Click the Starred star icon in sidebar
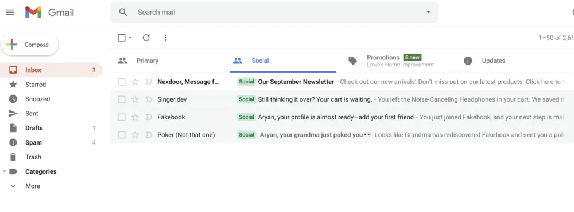The height and width of the screenshot is (212, 574). 13,85
